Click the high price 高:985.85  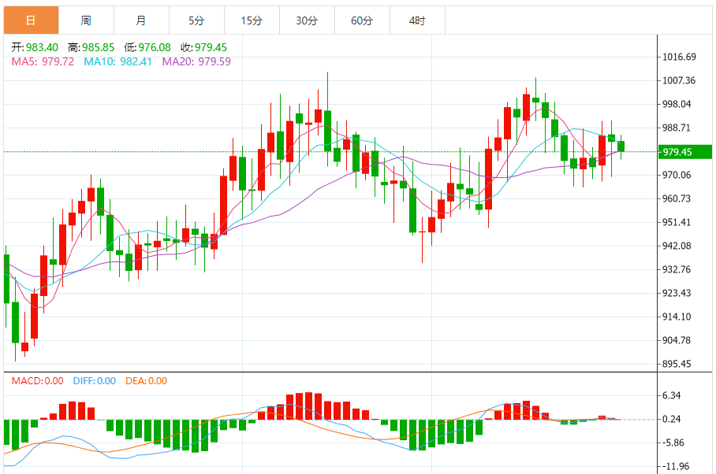click(x=91, y=47)
